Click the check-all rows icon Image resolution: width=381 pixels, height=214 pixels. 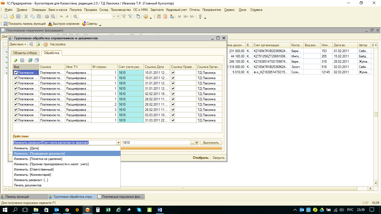click(x=30, y=60)
